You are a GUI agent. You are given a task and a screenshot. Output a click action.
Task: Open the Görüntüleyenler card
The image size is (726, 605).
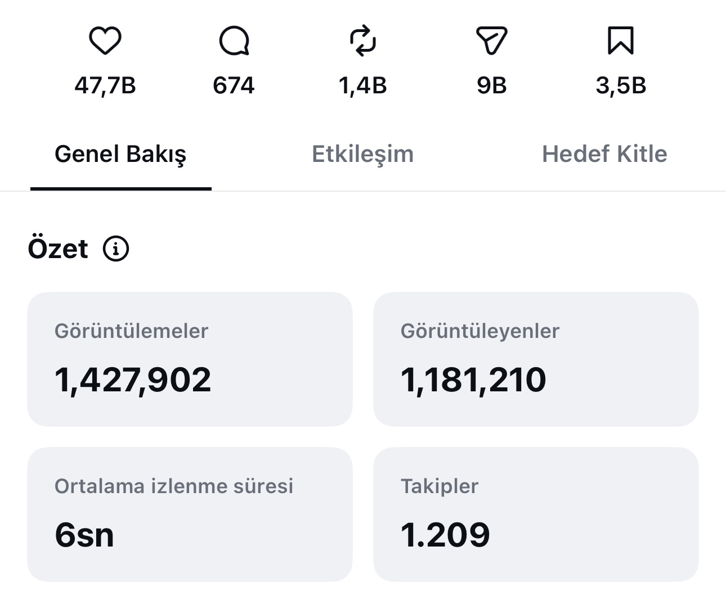(x=536, y=359)
